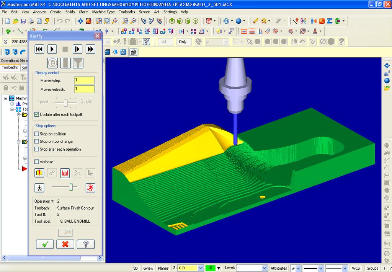Confirm Verify with green checkmark button
The height and width of the screenshot is (272, 392).
click(x=45, y=244)
